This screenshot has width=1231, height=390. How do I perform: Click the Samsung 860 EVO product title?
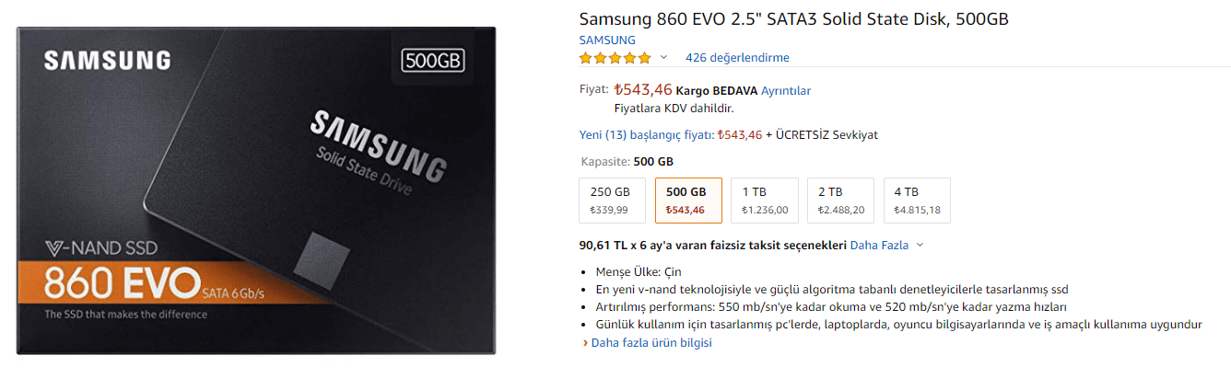793,19
